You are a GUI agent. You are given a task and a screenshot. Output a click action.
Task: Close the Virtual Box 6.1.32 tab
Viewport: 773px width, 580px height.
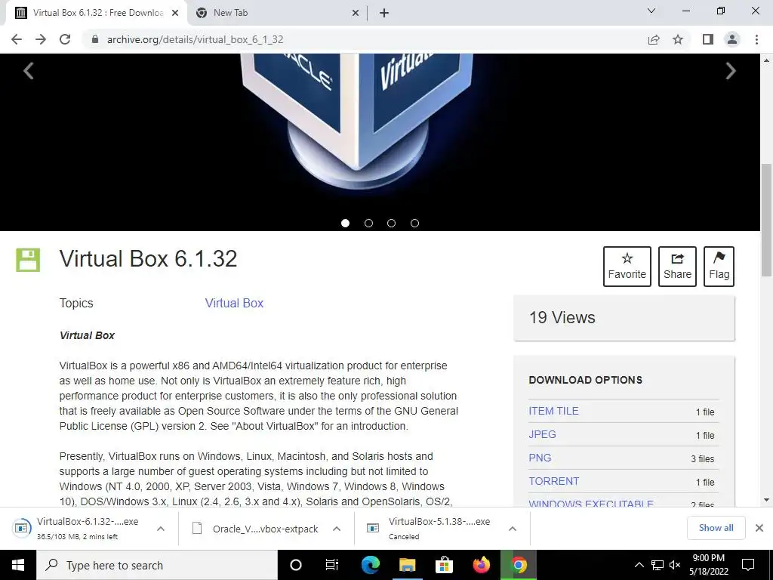(175, 14)
